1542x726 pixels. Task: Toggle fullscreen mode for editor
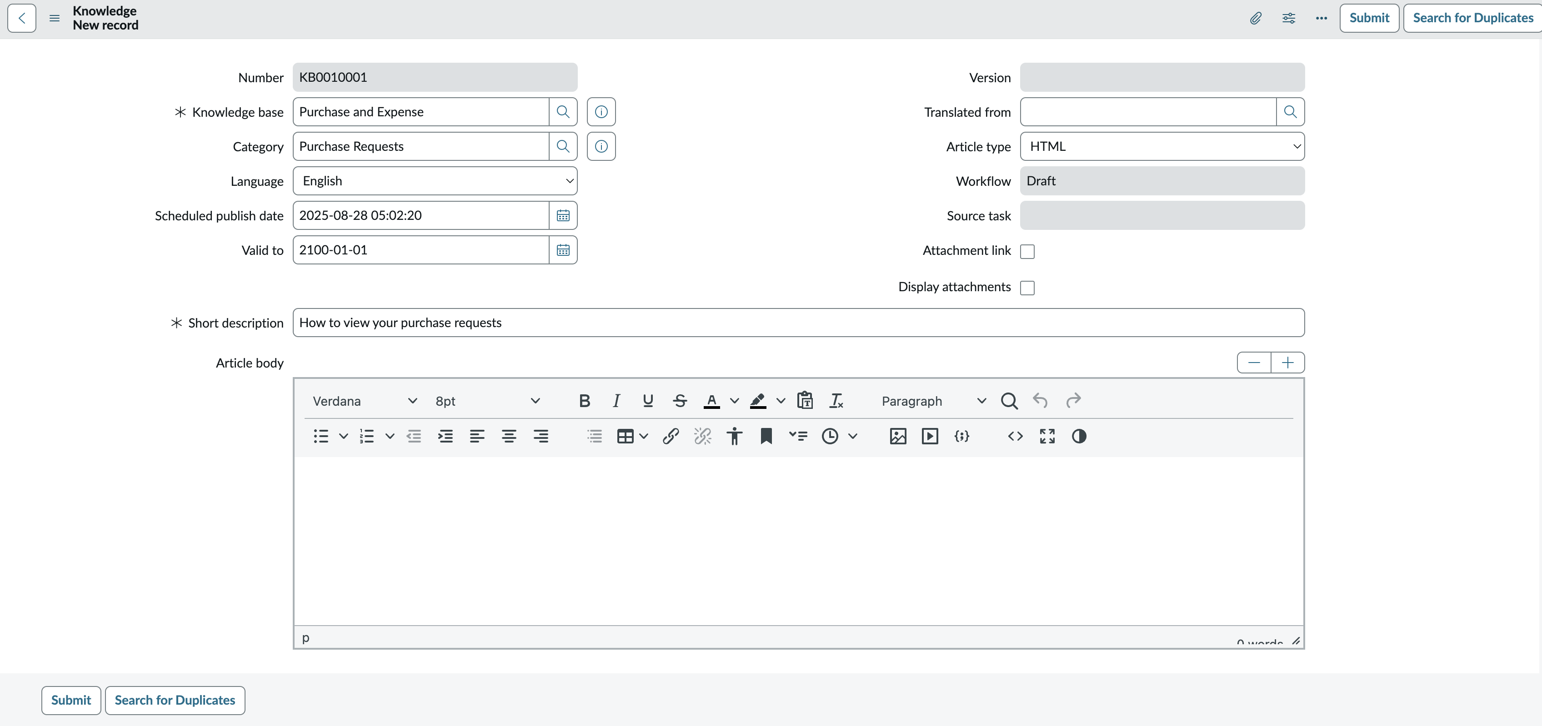tap(1047, 437)
